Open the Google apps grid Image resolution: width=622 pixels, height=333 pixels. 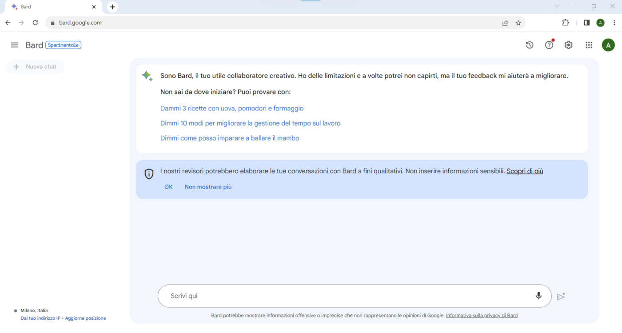pos(589,45)
